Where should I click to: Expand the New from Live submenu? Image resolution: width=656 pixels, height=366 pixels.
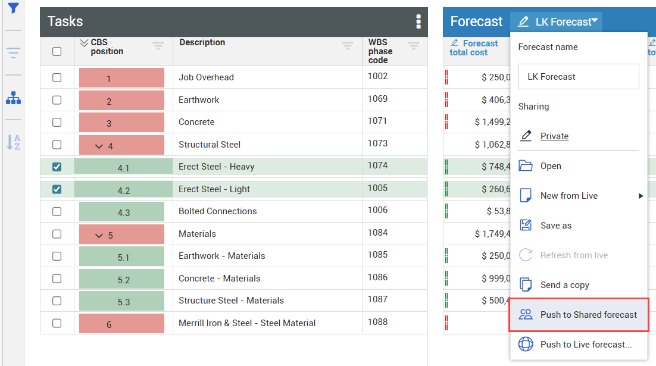641,196
